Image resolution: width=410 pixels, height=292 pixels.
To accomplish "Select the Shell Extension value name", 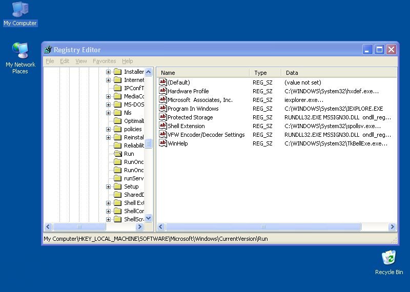I will coord(186,126).
